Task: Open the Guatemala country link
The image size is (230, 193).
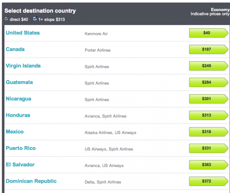Action: [19, 82]
